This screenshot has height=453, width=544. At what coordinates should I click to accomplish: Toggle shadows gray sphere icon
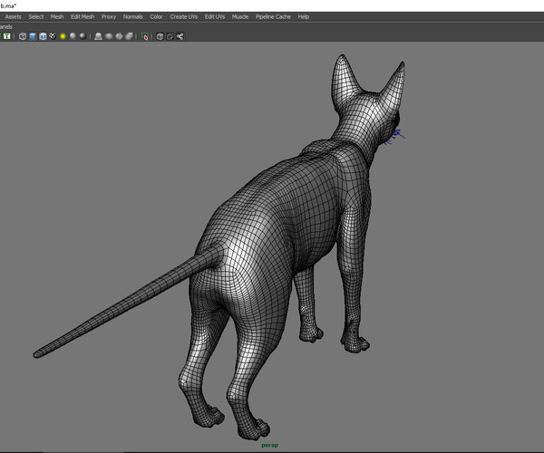73,36
